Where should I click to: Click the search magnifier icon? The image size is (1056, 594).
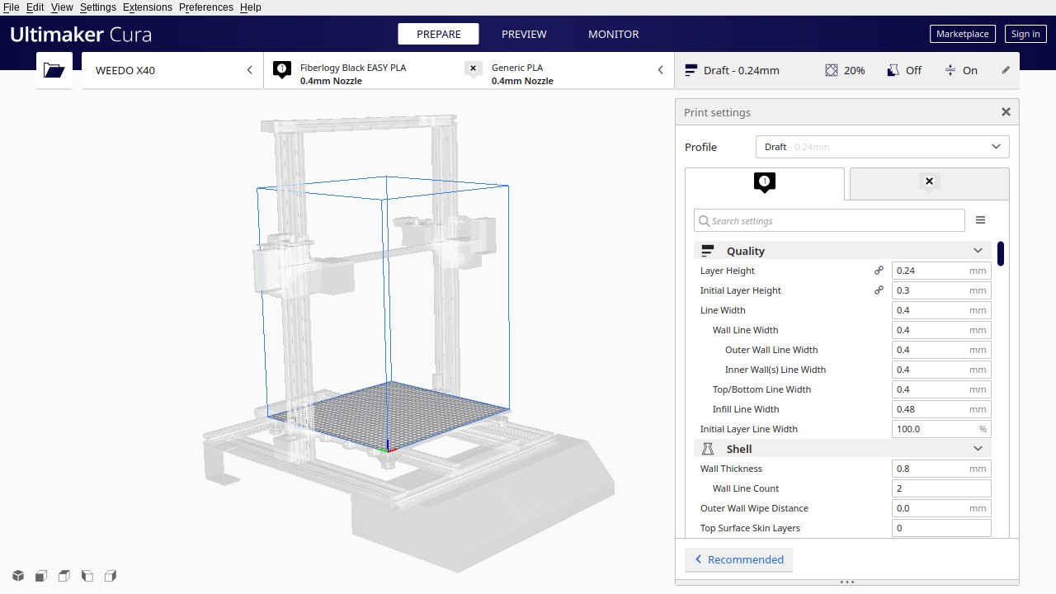pyautogui.click(x=704, y=221)
